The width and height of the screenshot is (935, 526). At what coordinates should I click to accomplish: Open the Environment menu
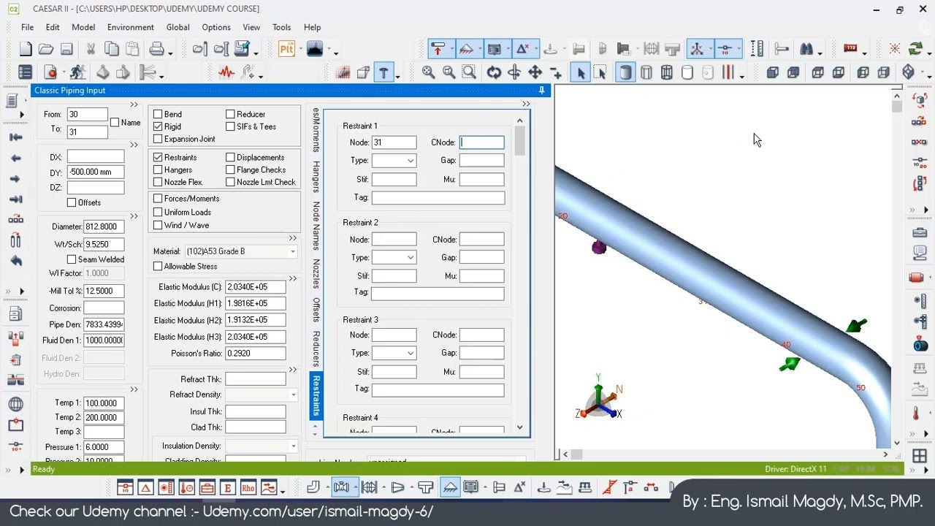(x=131, y=27)
